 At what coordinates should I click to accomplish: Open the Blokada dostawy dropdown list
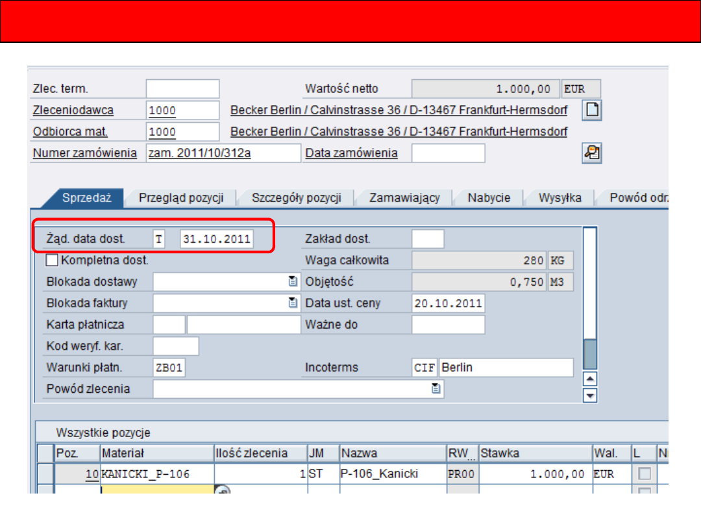pyautogui.click(x=293, y=282)
